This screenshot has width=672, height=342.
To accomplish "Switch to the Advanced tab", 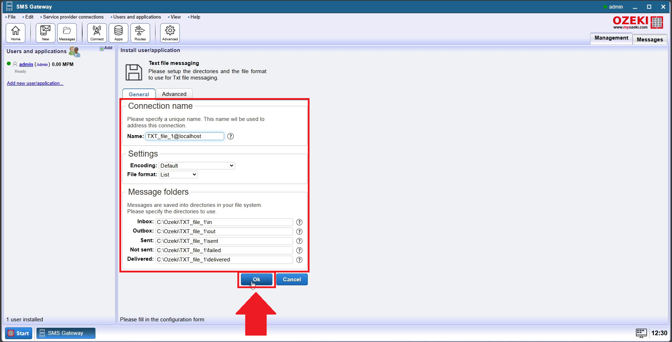I will coord(174,94).
